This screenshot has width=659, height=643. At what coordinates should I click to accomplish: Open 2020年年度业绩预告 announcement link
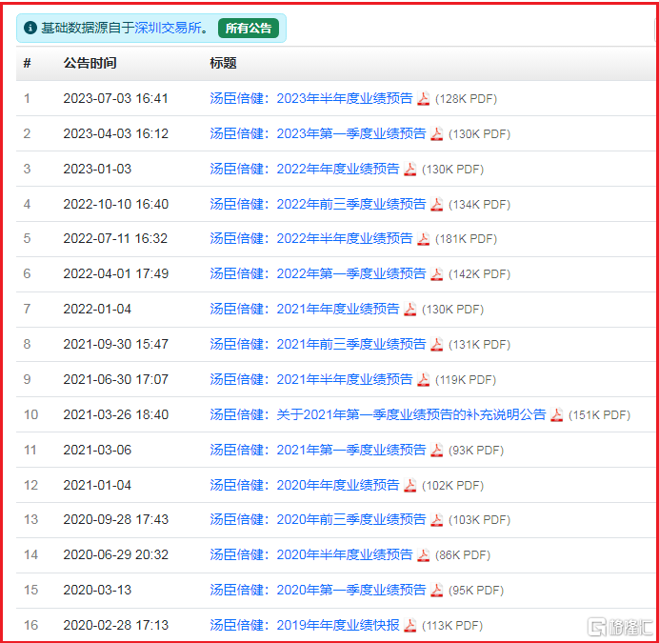click(305, 486)
